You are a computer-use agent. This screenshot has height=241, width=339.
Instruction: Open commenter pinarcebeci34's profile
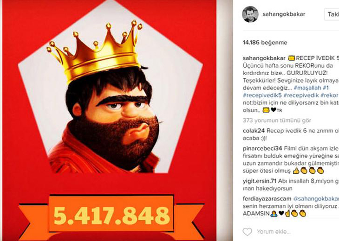[x=262, y=148]
